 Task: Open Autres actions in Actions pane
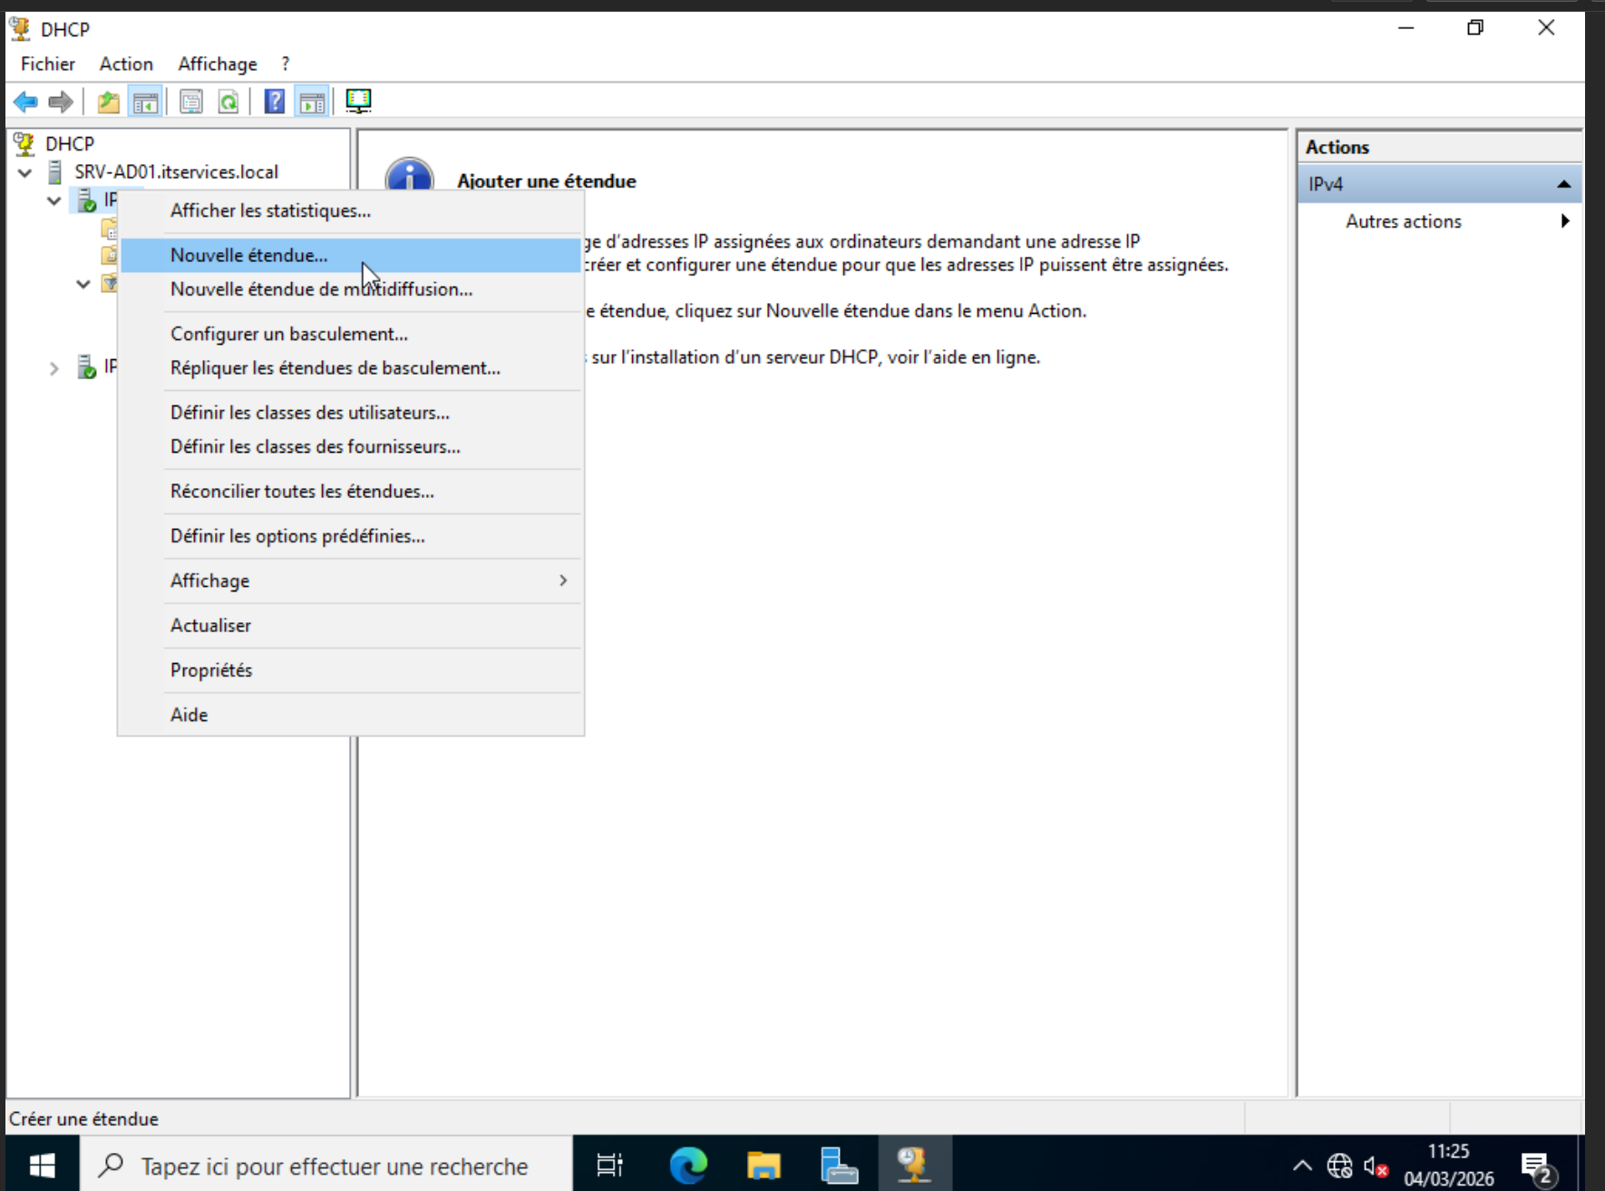click(1404, 221)
